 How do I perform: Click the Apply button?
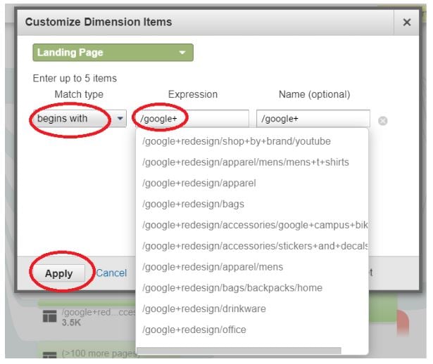[x=59, y=273]
